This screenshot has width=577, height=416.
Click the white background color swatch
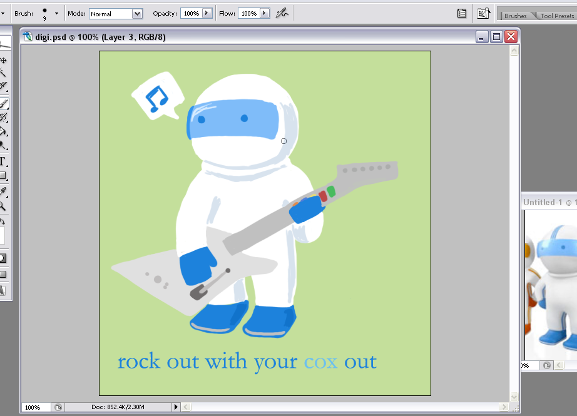pos(2,235)
